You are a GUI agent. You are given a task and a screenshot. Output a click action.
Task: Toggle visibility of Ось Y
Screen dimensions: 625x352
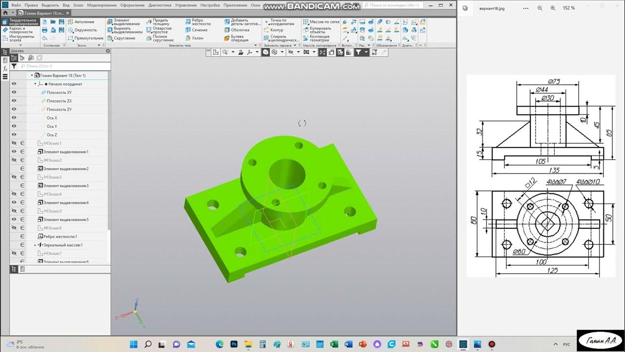(x=14, y=126)
